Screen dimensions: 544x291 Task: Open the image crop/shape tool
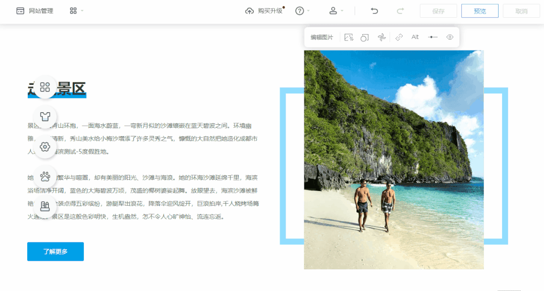tap(364, 37)
